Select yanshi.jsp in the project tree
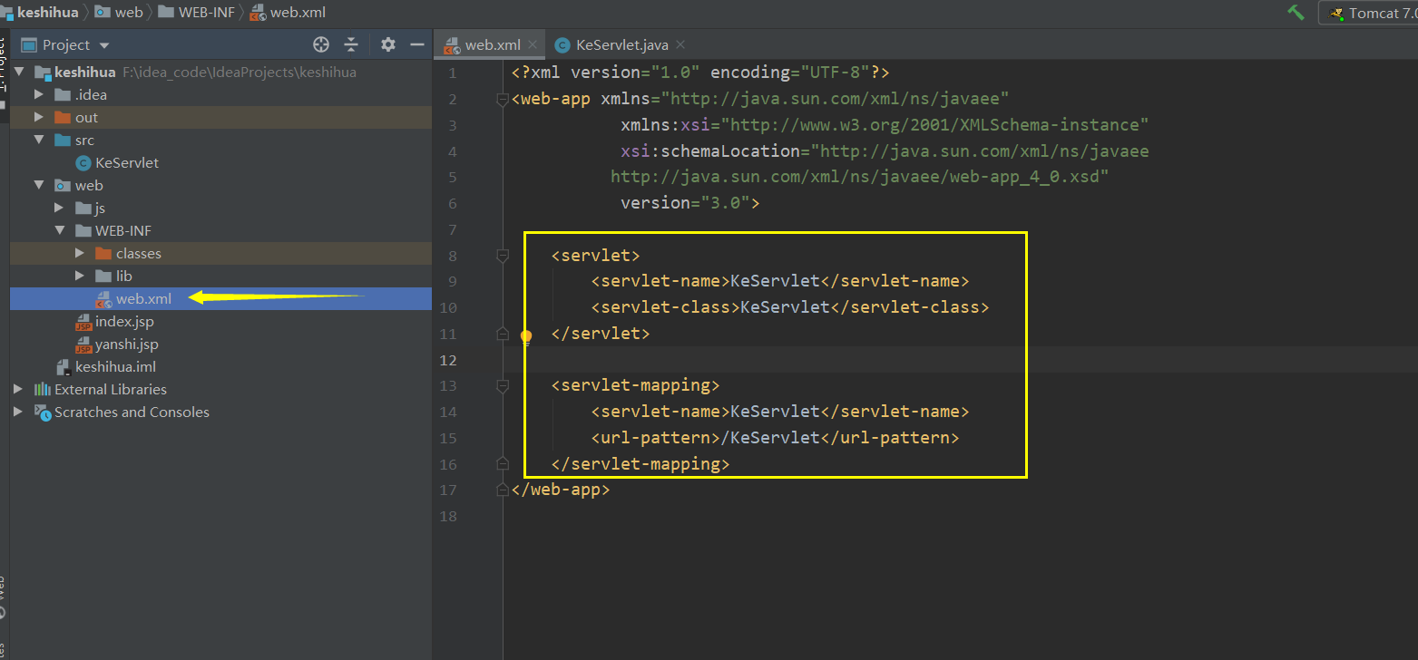Screen dimensions: 1418x660 pyautogui.click(x=127, y=344)
